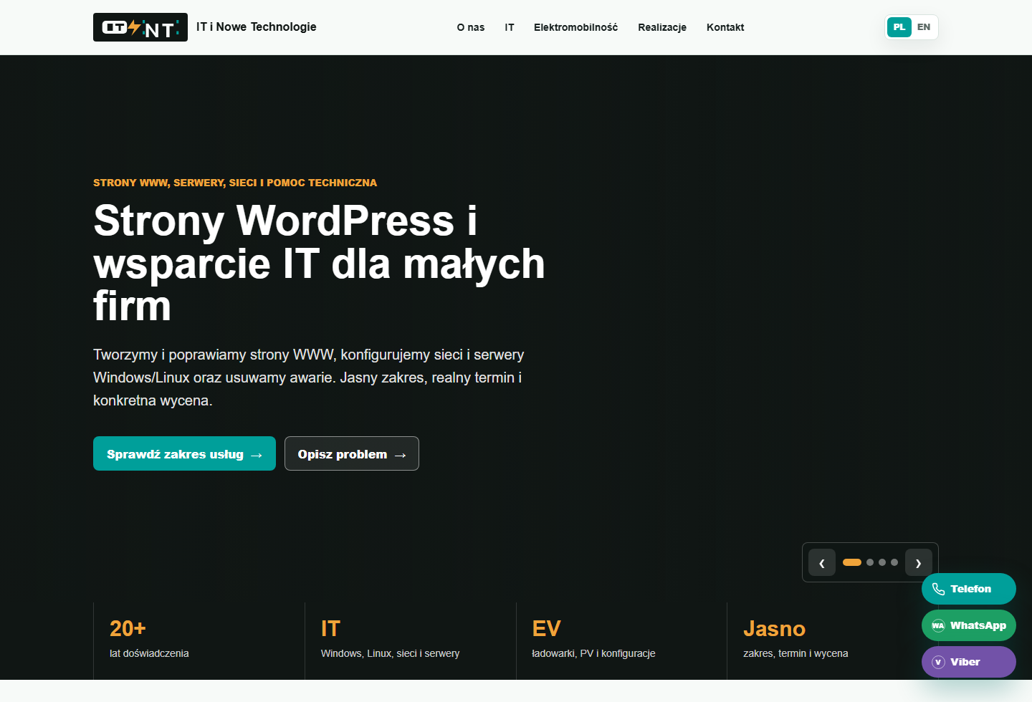This screenshot has height=702, width=1032.
Task: Click the WhatsApp WA icon
Action: pos(938,625)
